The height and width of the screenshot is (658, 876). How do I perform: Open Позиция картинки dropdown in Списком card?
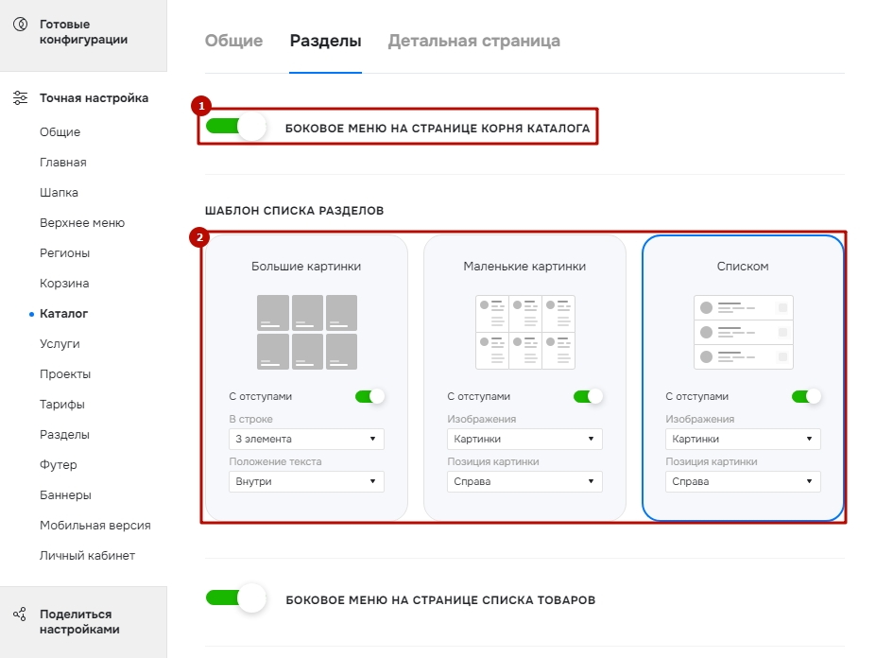pos(743,481)
